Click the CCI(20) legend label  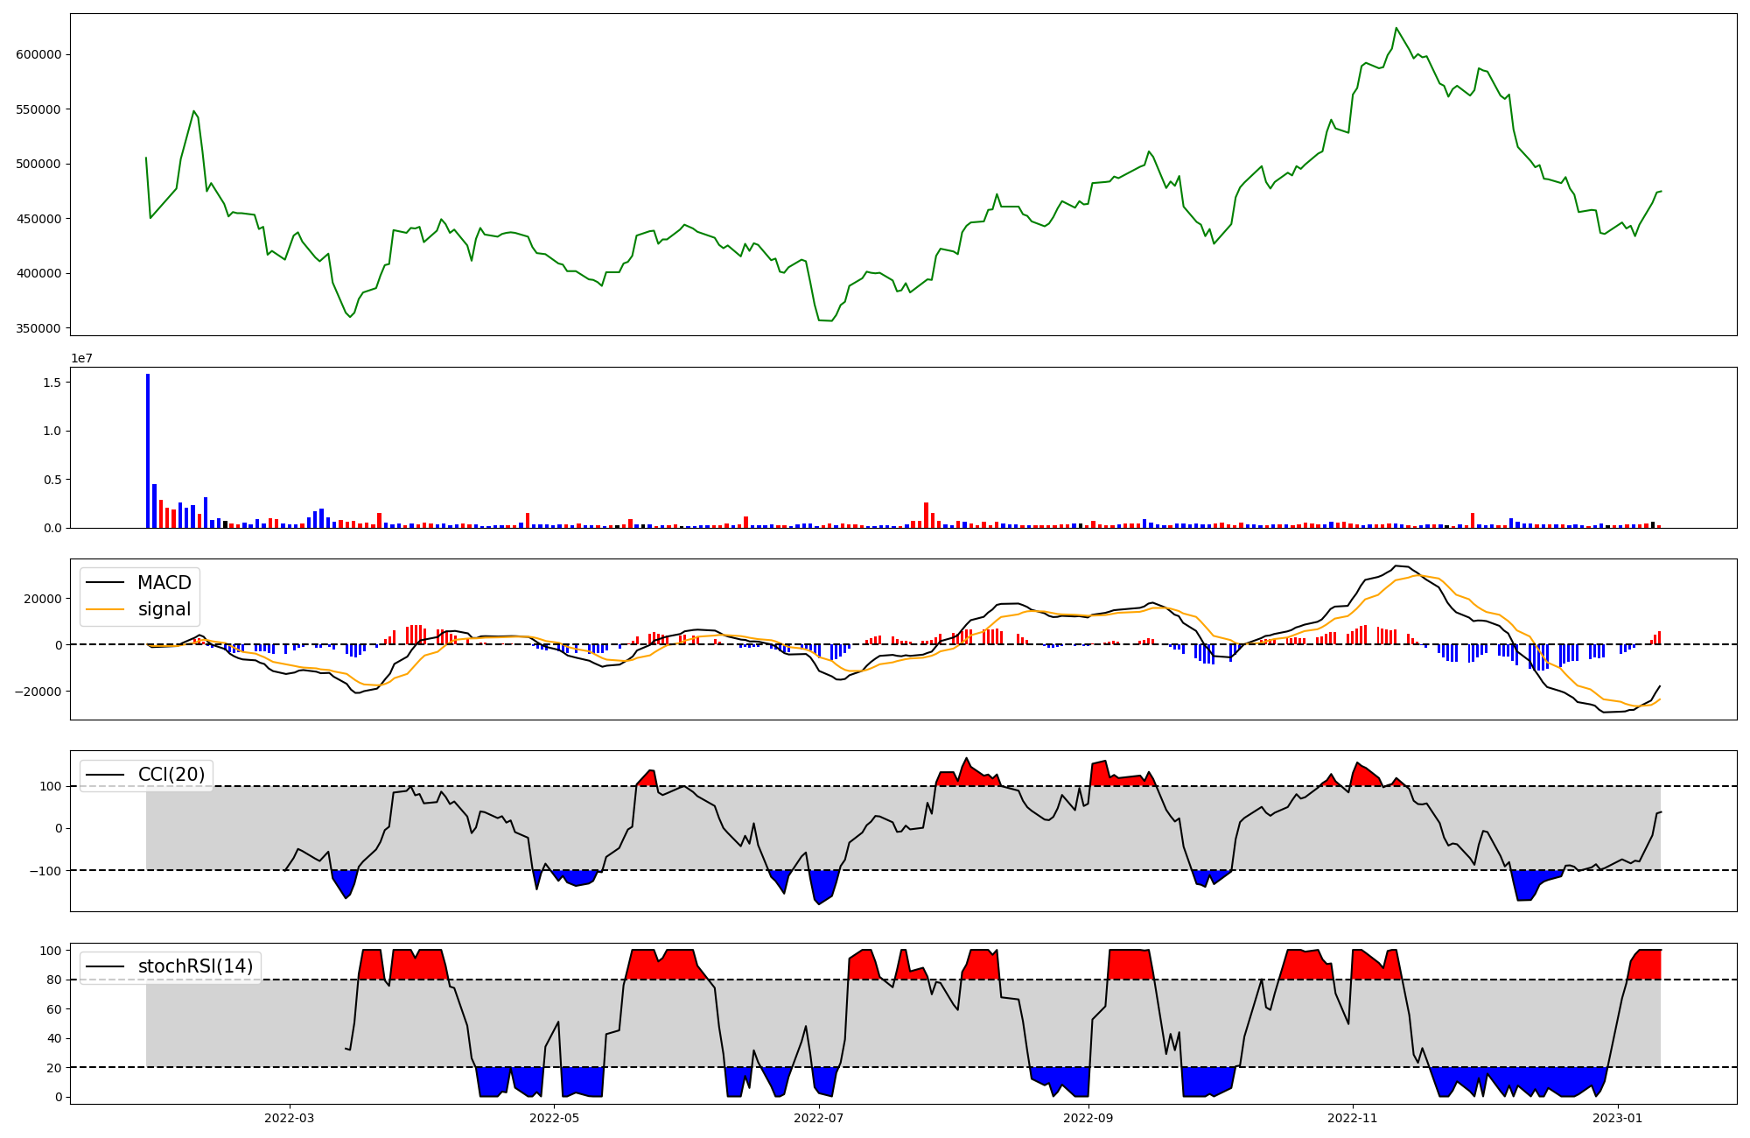[x=171, y=775]
